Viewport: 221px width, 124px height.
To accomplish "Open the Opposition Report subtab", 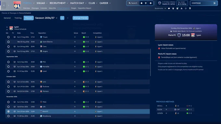I will (84, 8).
